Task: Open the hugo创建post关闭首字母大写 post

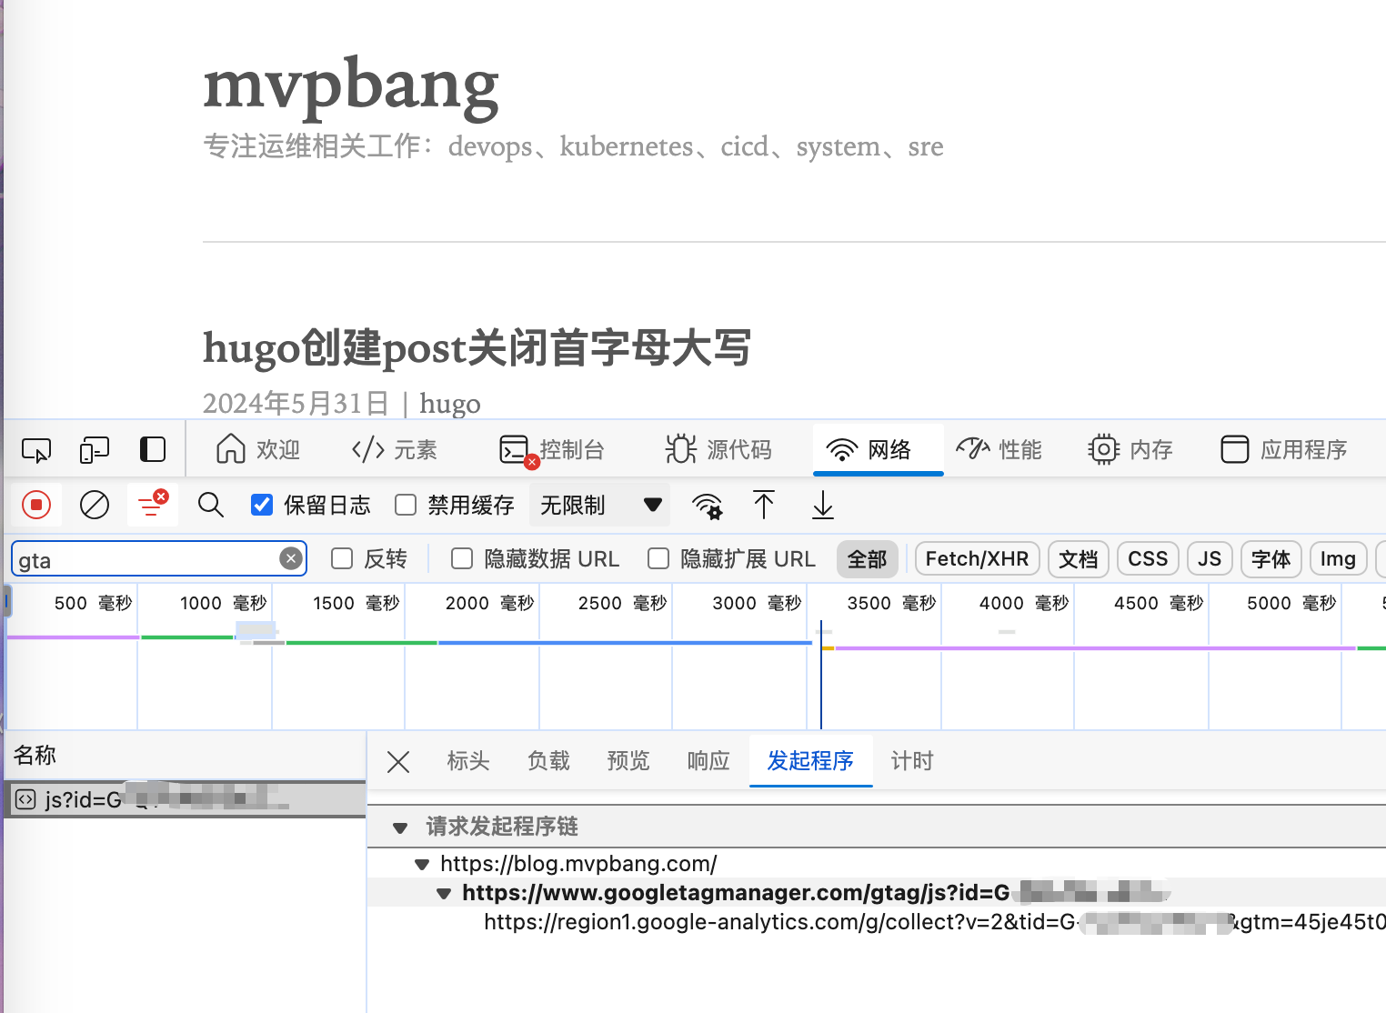Action: coord(477,348)
